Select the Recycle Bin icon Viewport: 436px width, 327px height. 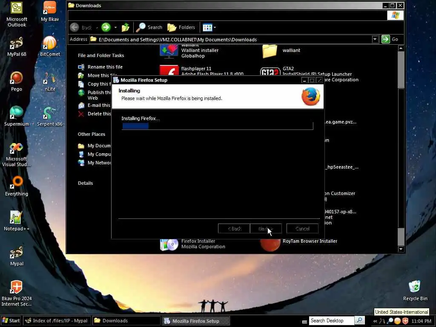[x=415, y=291]
